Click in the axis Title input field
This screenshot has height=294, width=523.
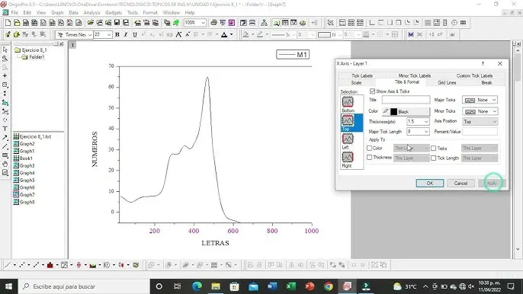point(406,100)
